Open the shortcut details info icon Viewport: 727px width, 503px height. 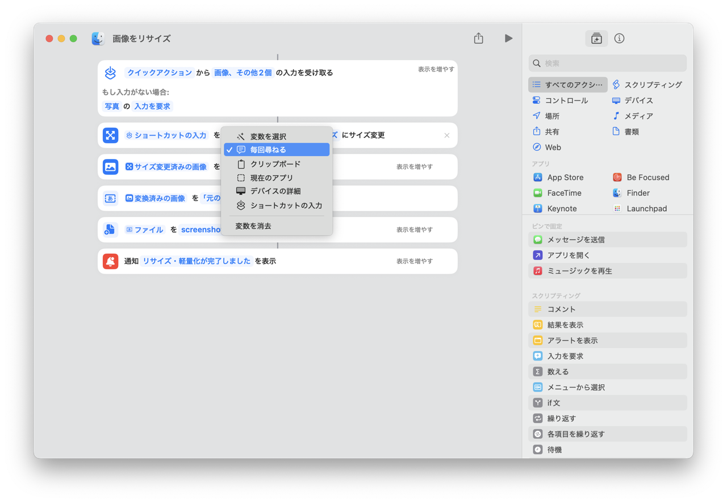619,39
